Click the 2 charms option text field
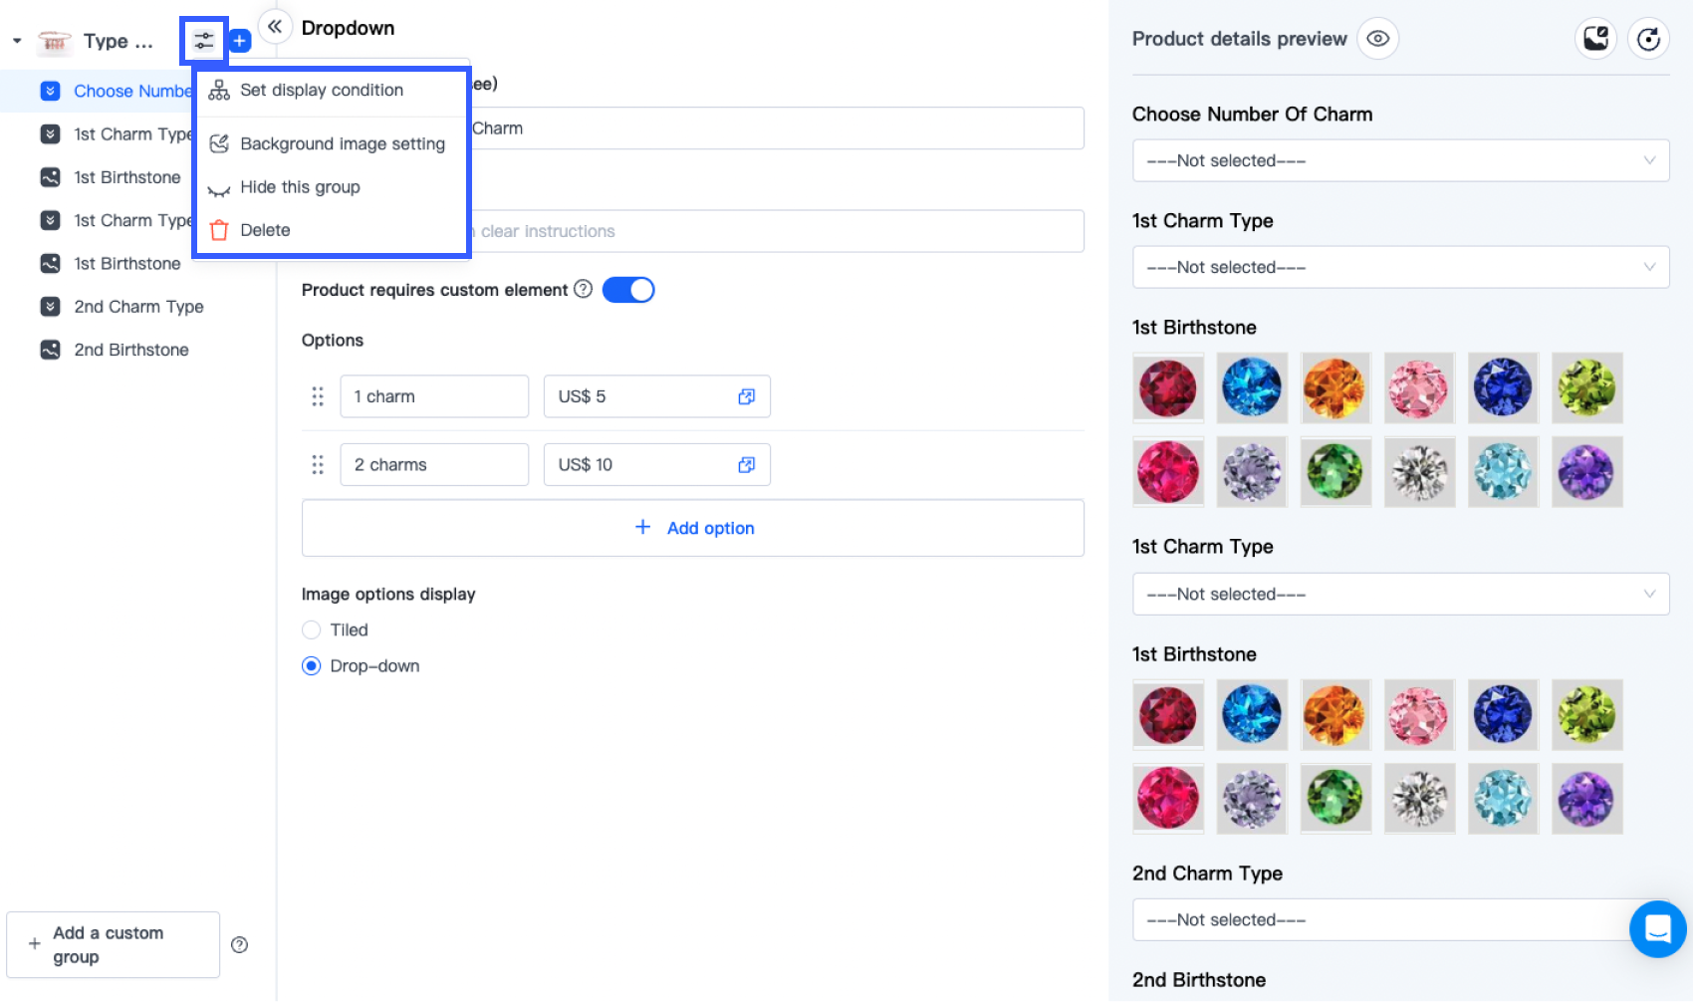Screen dimensions: 1693x1002 434,464
